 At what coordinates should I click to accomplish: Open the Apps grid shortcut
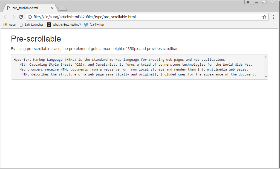point(10,25)
